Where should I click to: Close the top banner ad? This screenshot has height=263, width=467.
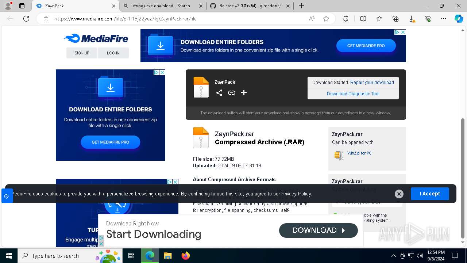pos(403,32)
